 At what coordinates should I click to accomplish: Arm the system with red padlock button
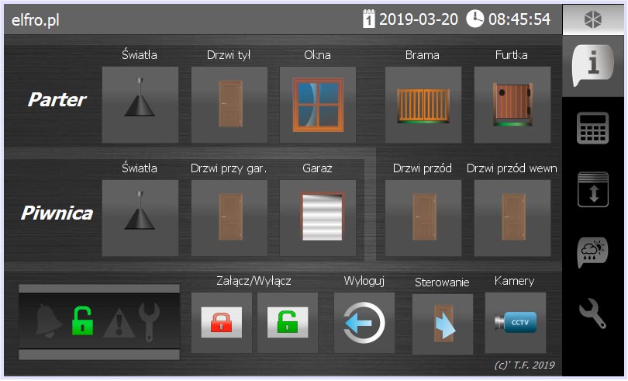(x=221, y=323)
